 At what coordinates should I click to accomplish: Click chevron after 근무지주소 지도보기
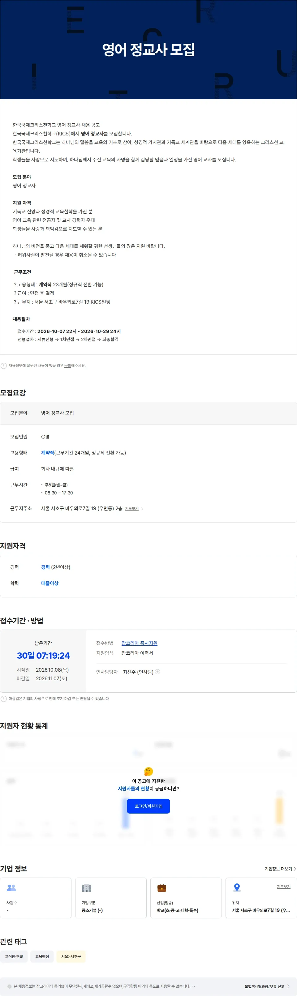click(142, 508)
